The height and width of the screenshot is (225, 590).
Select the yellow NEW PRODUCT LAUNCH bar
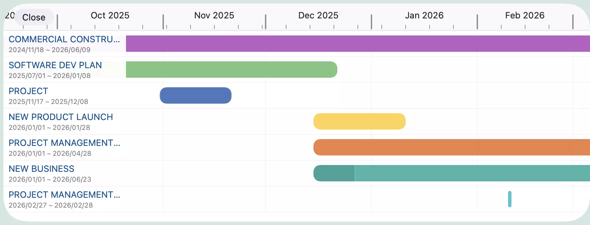359,121
